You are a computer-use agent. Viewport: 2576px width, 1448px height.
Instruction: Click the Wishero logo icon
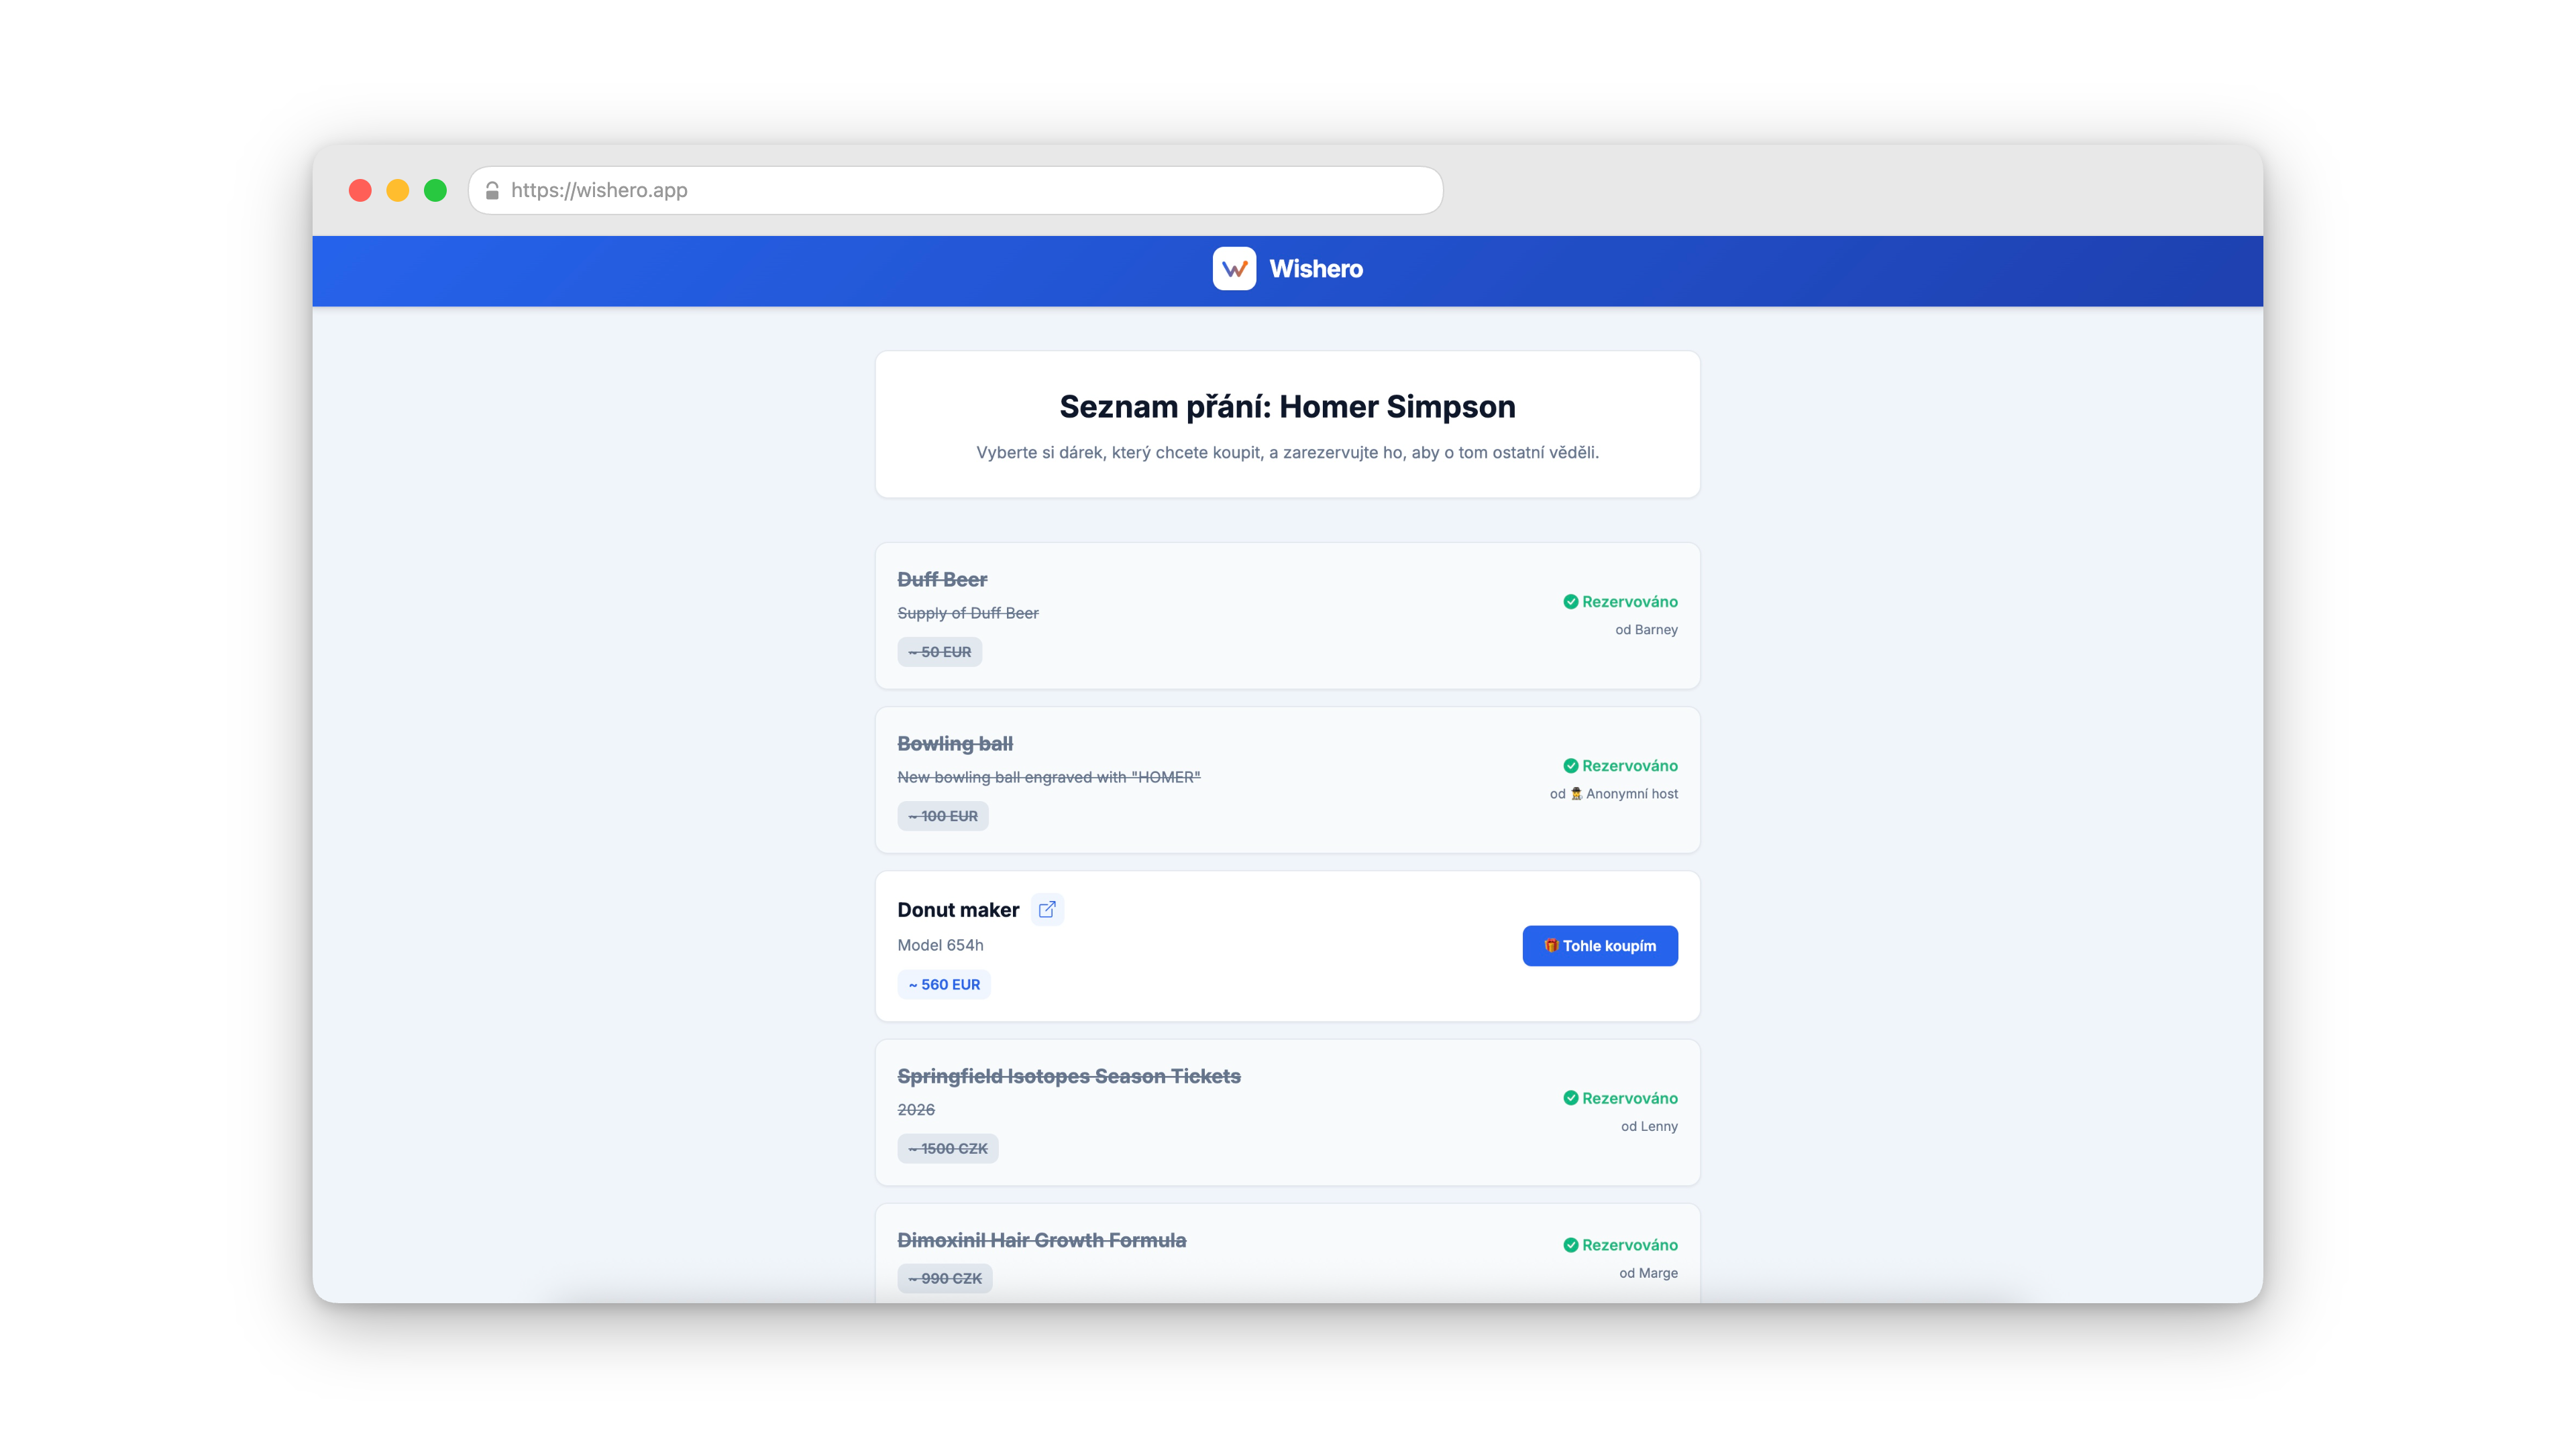click(x=1234, y=269)
